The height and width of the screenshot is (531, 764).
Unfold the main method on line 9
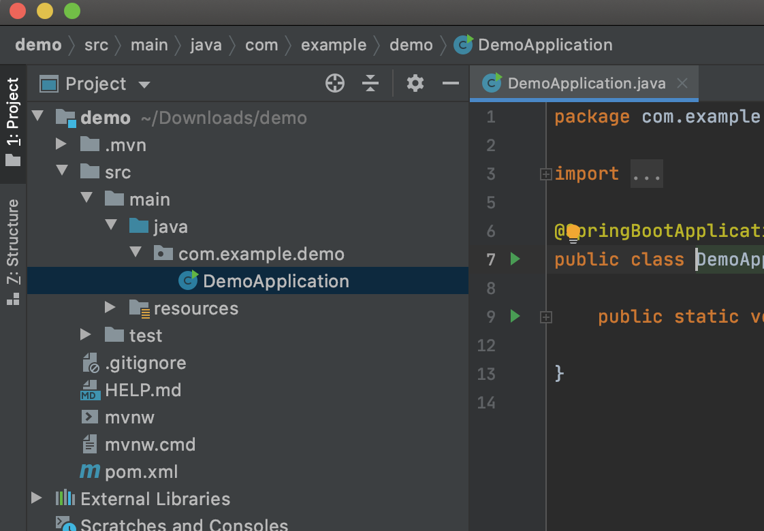(545, 317)
